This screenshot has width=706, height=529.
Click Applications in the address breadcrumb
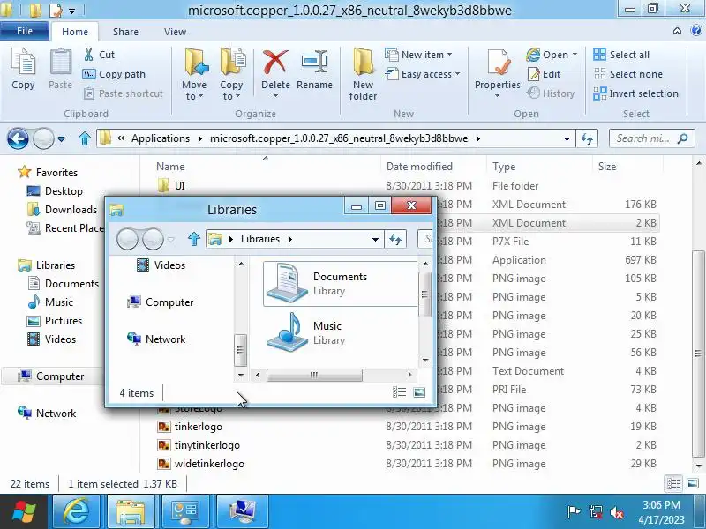click(x=161, y=138)
